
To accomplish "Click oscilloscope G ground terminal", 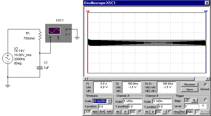I will pos(69,29).
